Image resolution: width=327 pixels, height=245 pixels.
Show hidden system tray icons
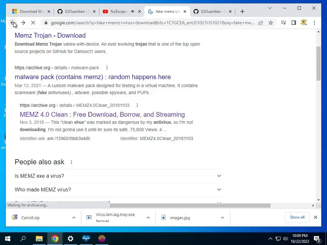pos(270,239)
